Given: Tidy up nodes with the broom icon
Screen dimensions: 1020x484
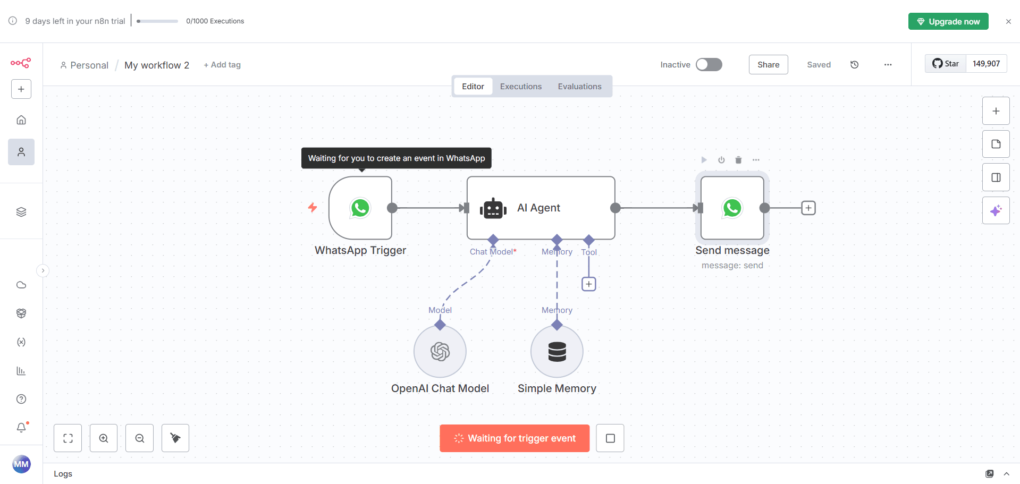Looking at the screenshot, I should pyautogui.click(x=175, y=438).
